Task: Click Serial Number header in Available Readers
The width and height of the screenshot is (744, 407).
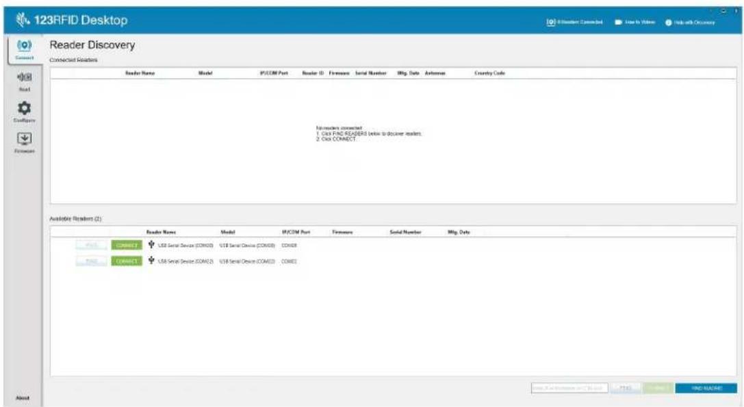Action: click(405, 232)
